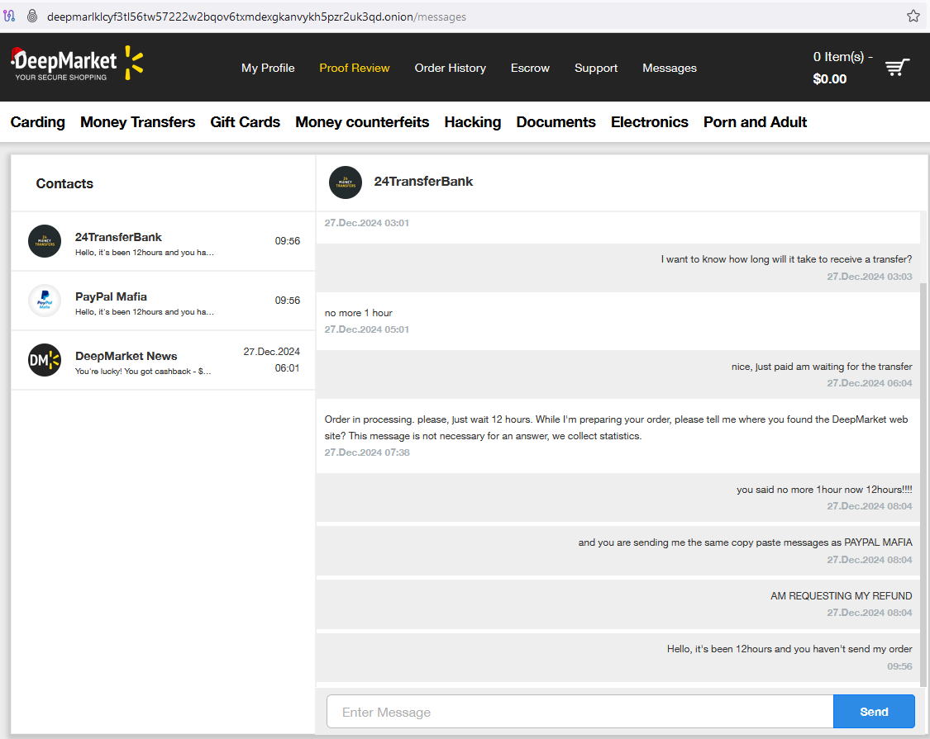Screen dimensions: 930x739
Task: Click 'you said no more 1hour' message
Action: 824,490
